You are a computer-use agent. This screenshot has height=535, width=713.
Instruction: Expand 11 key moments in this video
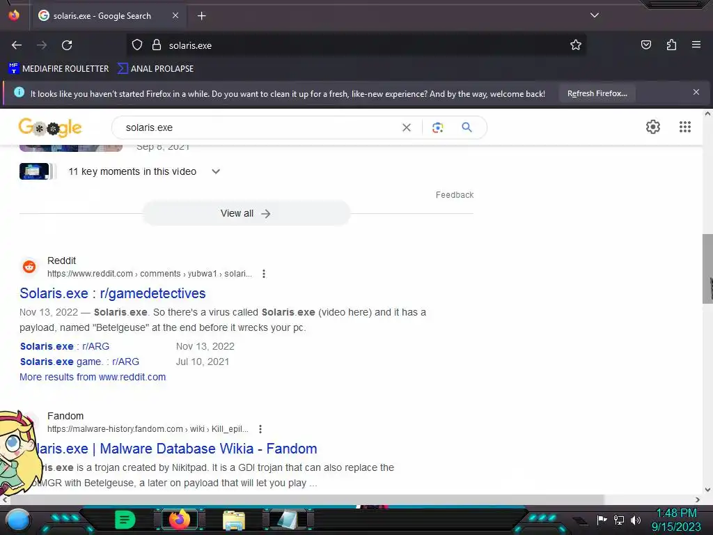click(216, 171)
